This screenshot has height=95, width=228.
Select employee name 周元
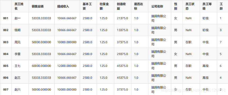pos(17,42)
